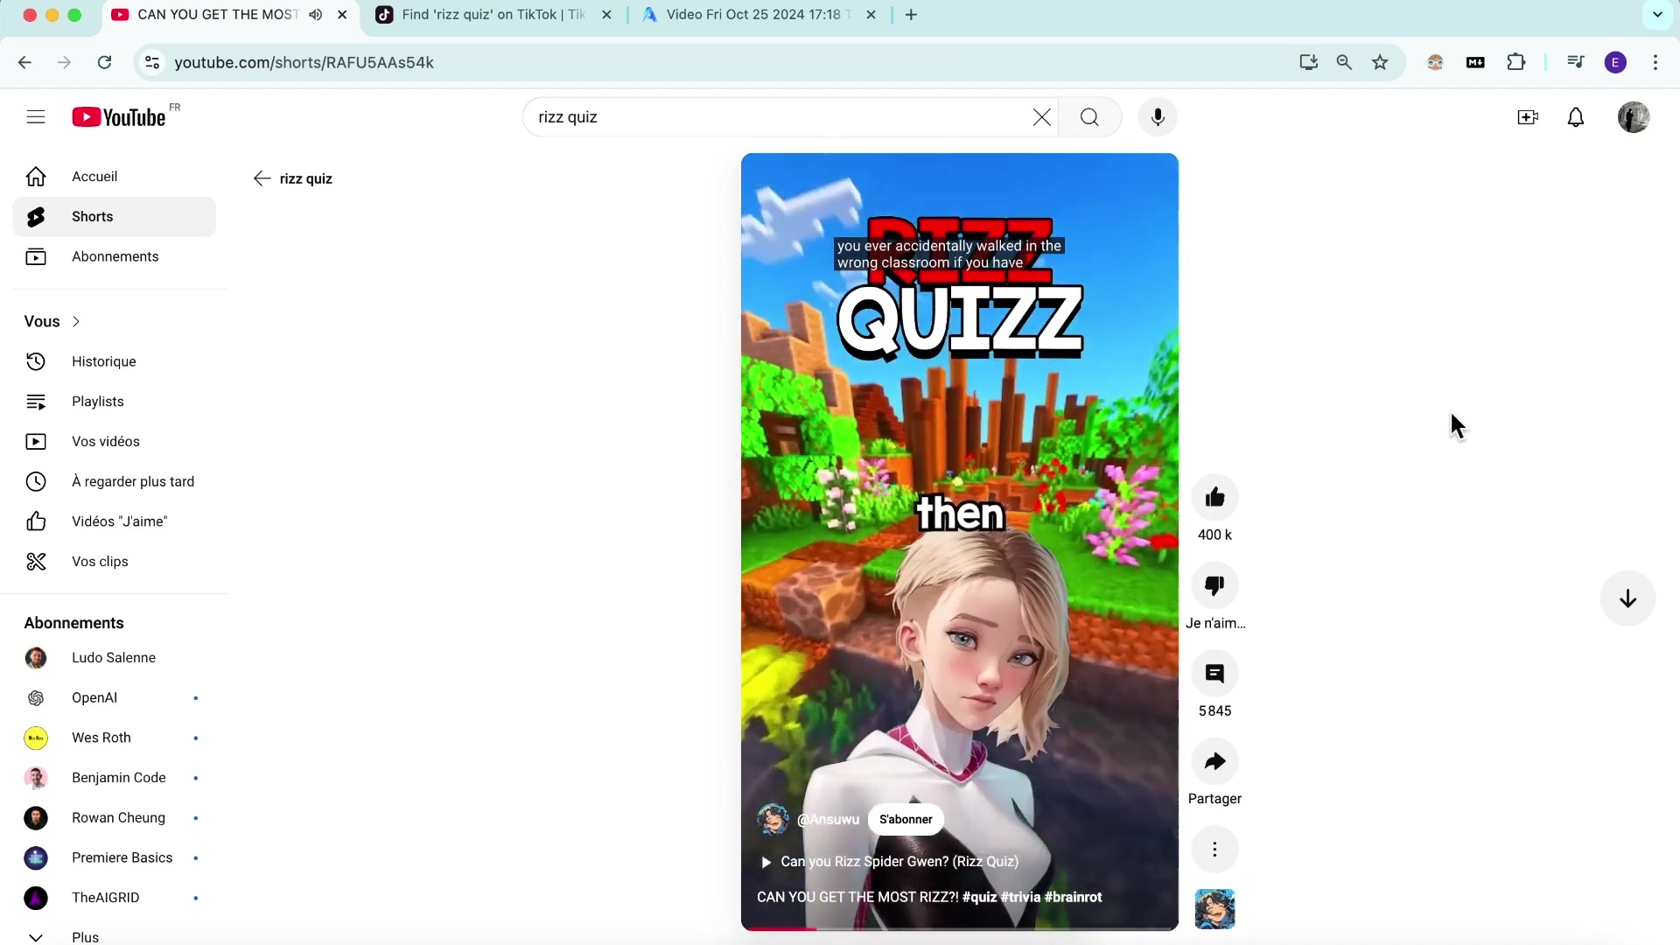
Task: Open the Chrome three-dot menu
Action: coord(1655,62)
